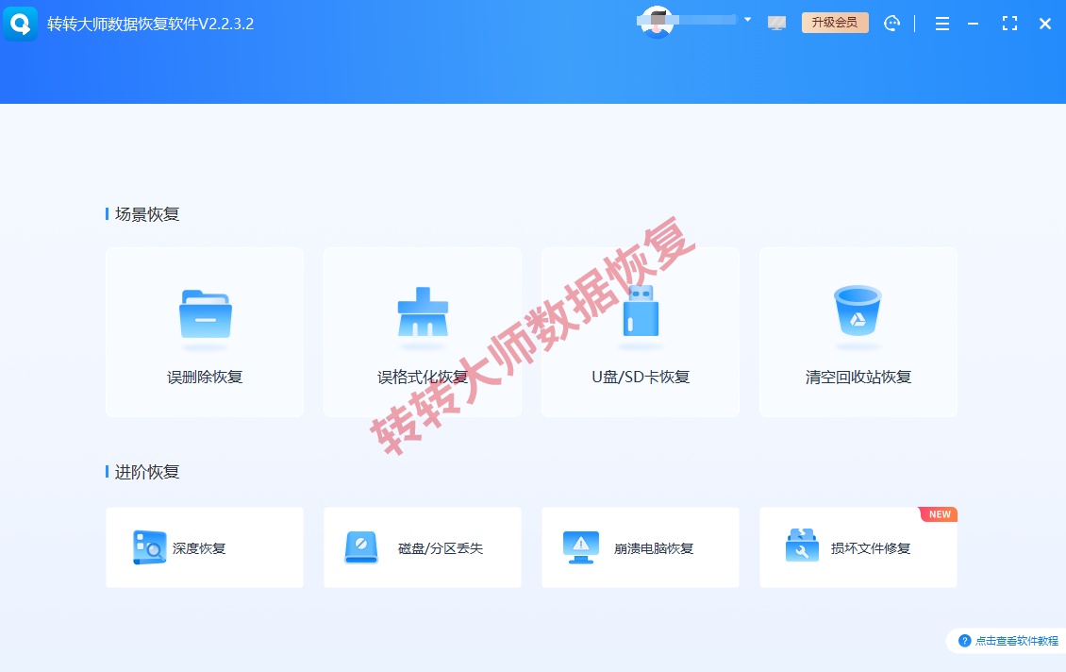Click the 误删除恢复 label
This screenshot has width=1066, height=672.
coord(205,377)
